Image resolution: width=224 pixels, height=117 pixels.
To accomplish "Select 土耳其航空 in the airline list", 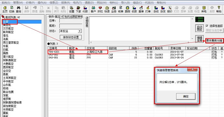I will [x=10, y=78].
